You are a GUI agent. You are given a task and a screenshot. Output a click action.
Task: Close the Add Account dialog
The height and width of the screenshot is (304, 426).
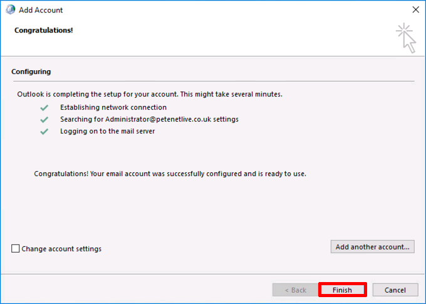[416, 10]
